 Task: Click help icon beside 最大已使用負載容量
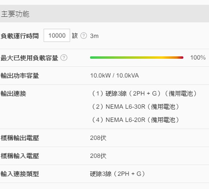[x=64, y=58]
